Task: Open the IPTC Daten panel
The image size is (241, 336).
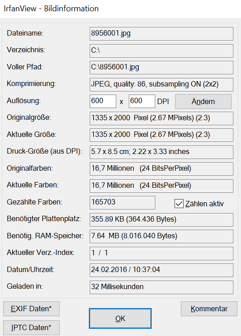Action: (x=31, y=327)
